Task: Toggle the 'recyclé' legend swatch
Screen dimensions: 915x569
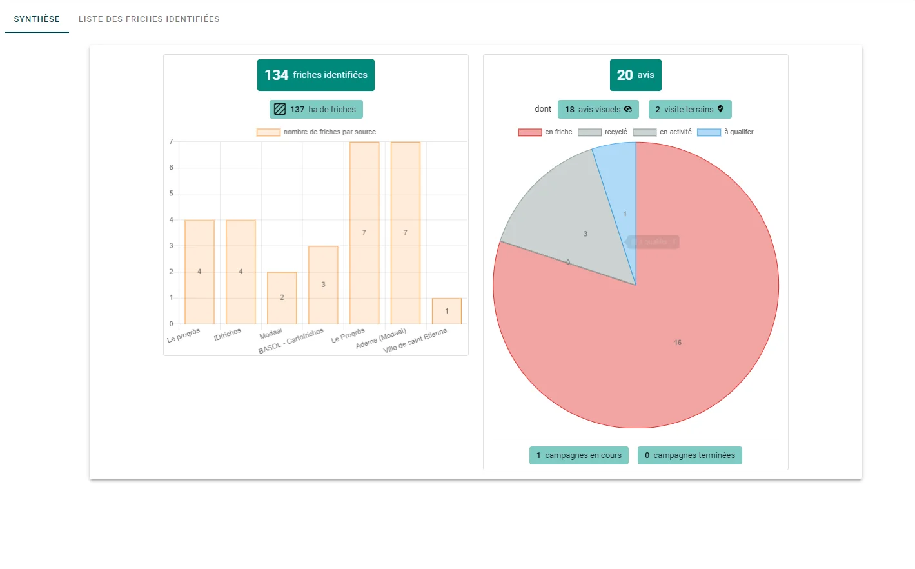Action: [589, 132]
